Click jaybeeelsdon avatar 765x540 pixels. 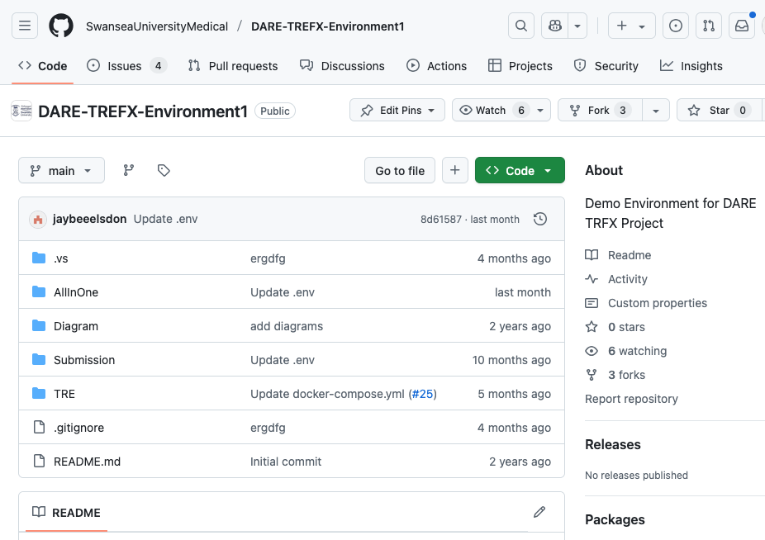pyautogui.click(x=38, y=219)
